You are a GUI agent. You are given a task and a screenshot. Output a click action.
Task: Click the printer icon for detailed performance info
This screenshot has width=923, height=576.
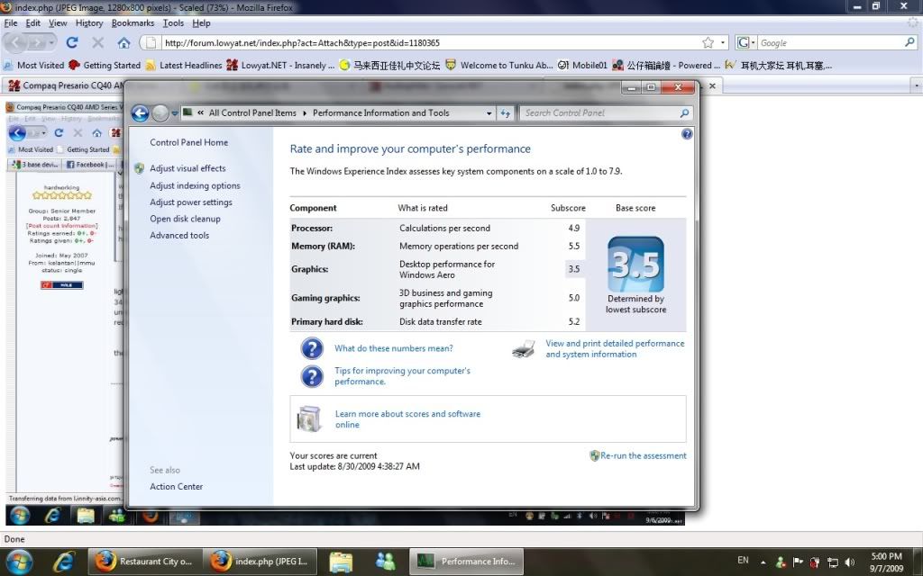click(524, 348)
